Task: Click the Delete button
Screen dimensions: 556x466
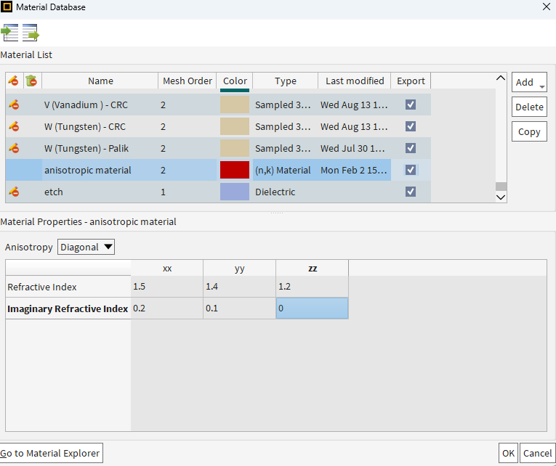Action: [x=529, y=107]
